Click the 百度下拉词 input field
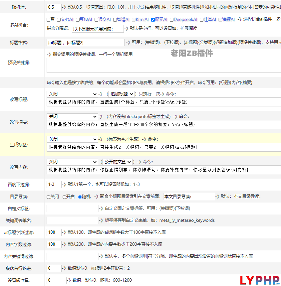 tap(54, 185)
